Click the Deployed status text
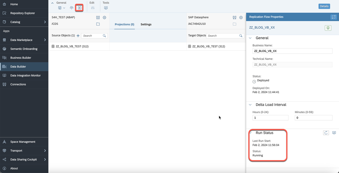Viewport: 339px width, 173px height. coord(263,80)
